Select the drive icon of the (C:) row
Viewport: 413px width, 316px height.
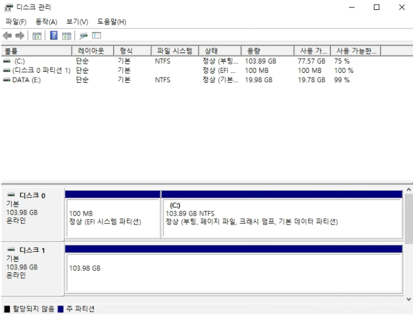click(x=6, y=61)
